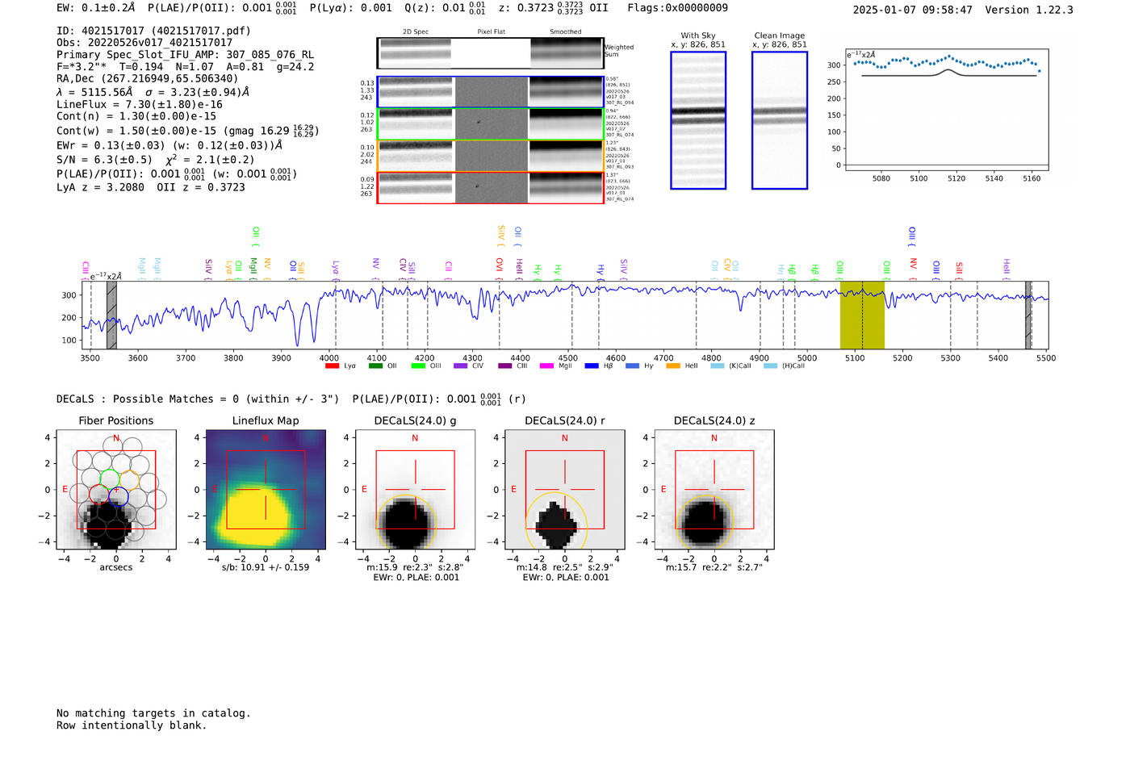Screen dimensions: 1130x769
Task: Click the DECaLS z band cutout
Action: (x=714, y=489)
